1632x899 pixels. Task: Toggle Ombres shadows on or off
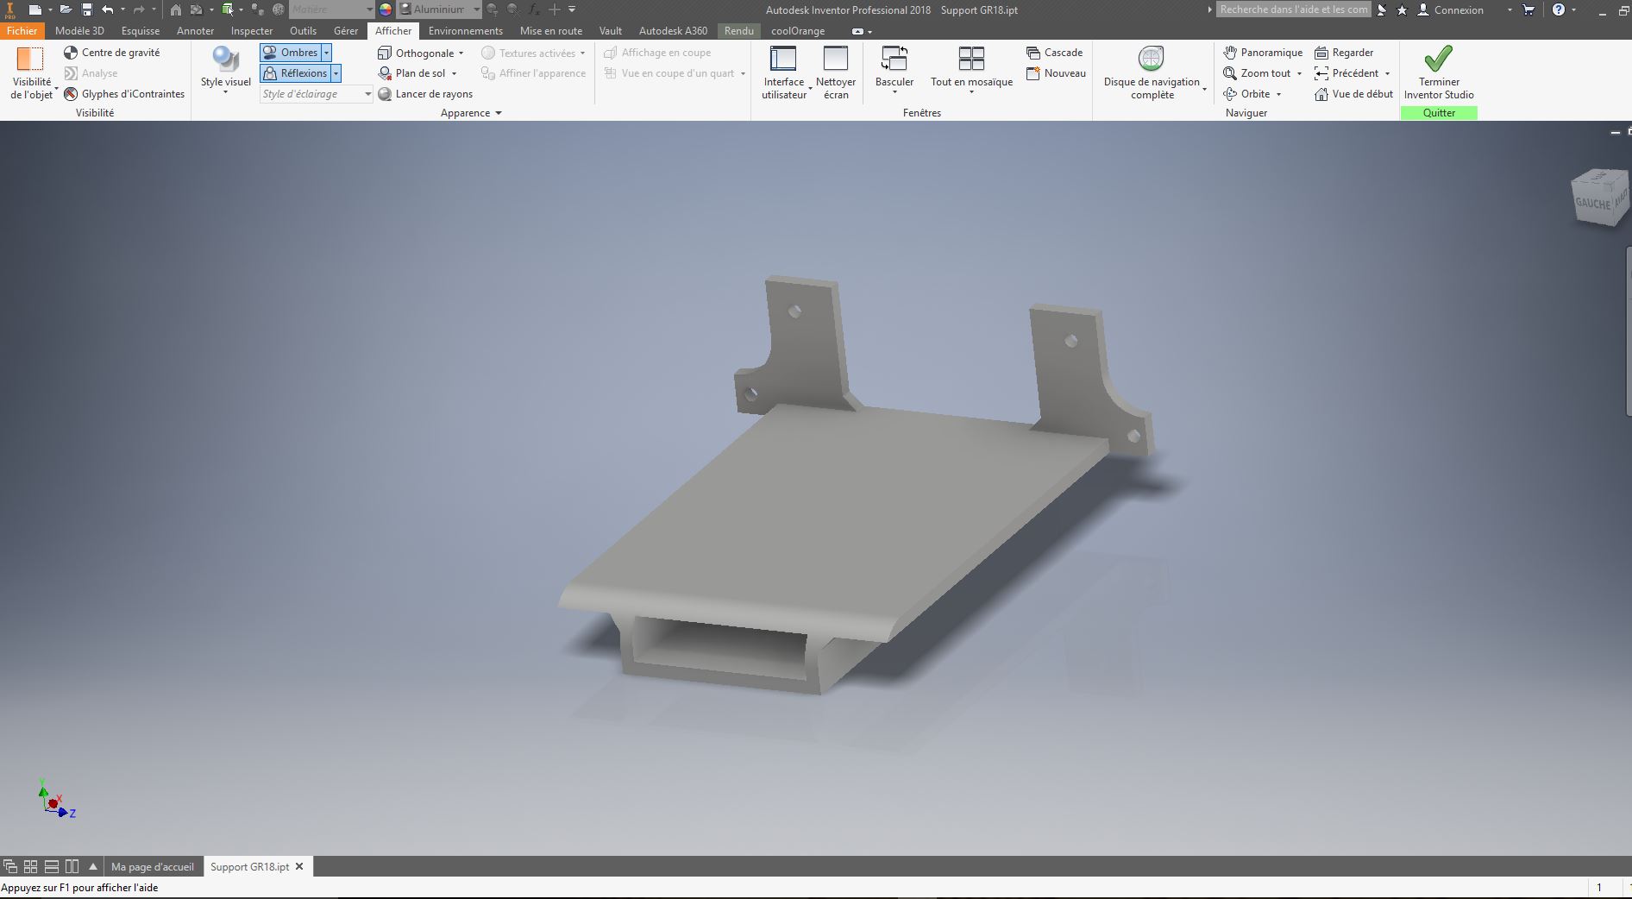click(291, 53)
